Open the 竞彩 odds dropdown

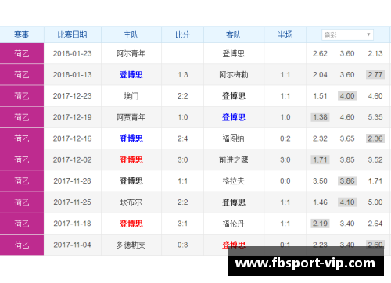click(347, 34)
